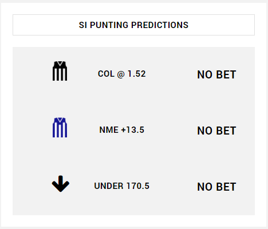Click the SI letters in the header title
The height and width of the screenshot is (229, 268).
click(83, 25)
